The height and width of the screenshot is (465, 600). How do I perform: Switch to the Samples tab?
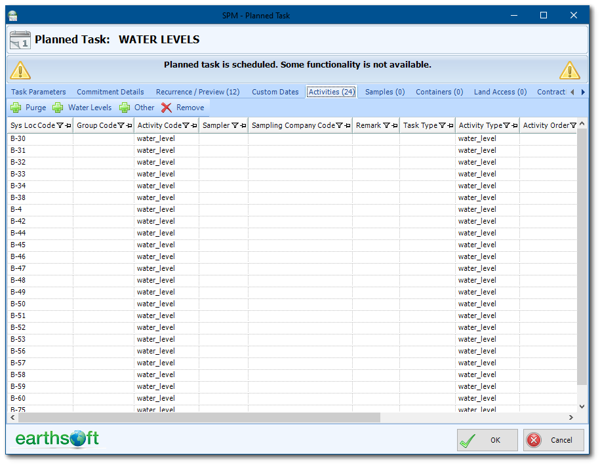click(384, 92)
